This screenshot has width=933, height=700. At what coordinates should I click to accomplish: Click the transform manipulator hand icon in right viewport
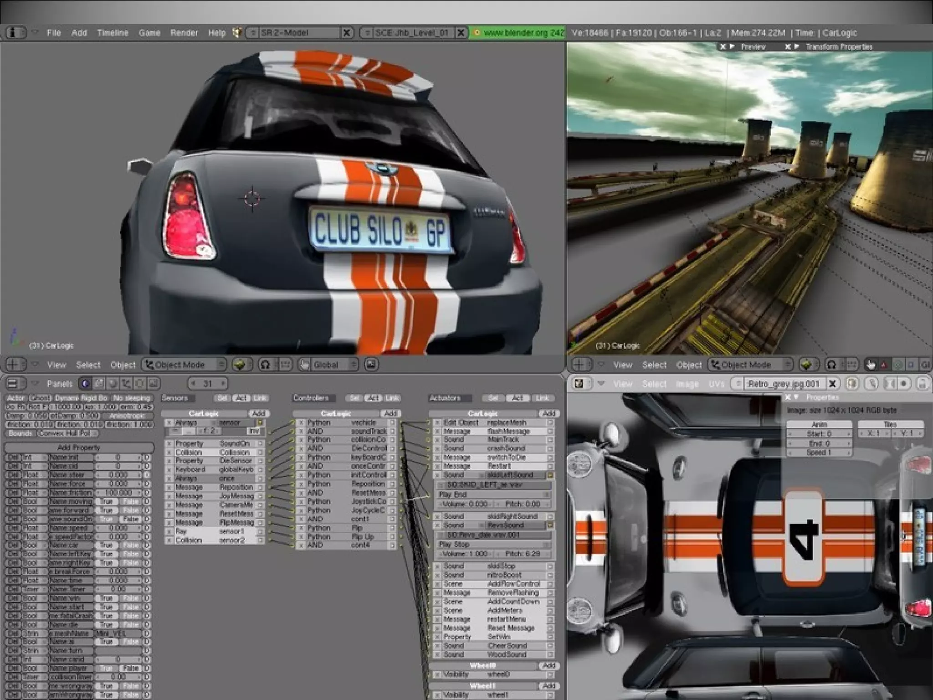click(x=871, y=365)
